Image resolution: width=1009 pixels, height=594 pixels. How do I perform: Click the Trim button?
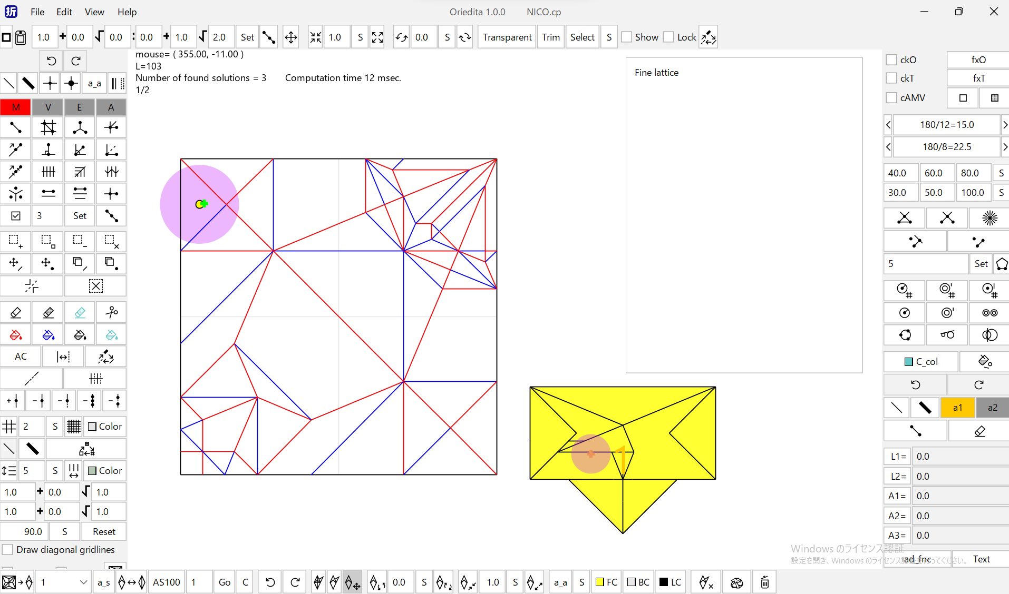tap(551, 37)
